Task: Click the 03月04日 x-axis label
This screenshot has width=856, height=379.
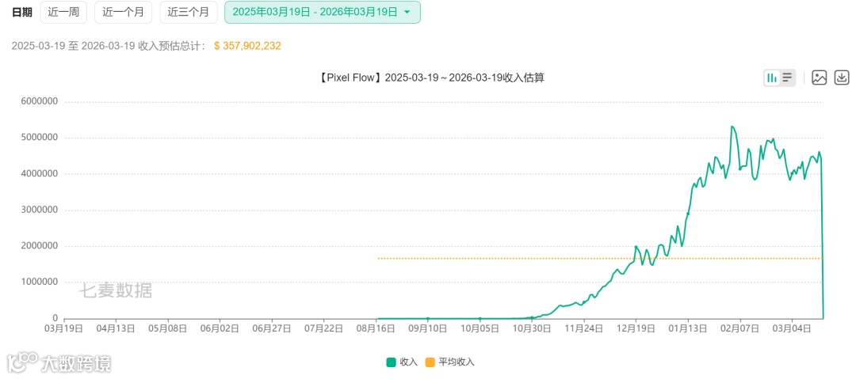Action: [792, 329]
